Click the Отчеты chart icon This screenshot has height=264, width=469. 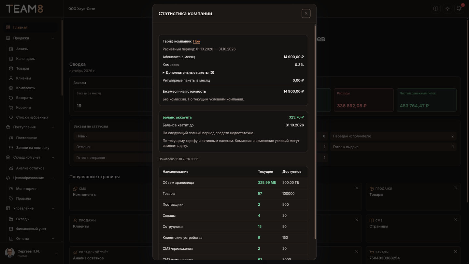tap(11, 239)
